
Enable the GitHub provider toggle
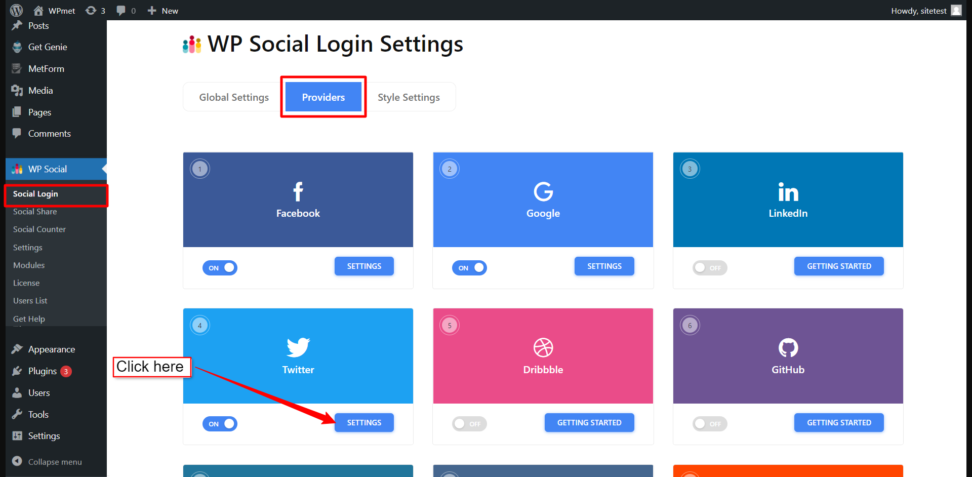point(710,424)
